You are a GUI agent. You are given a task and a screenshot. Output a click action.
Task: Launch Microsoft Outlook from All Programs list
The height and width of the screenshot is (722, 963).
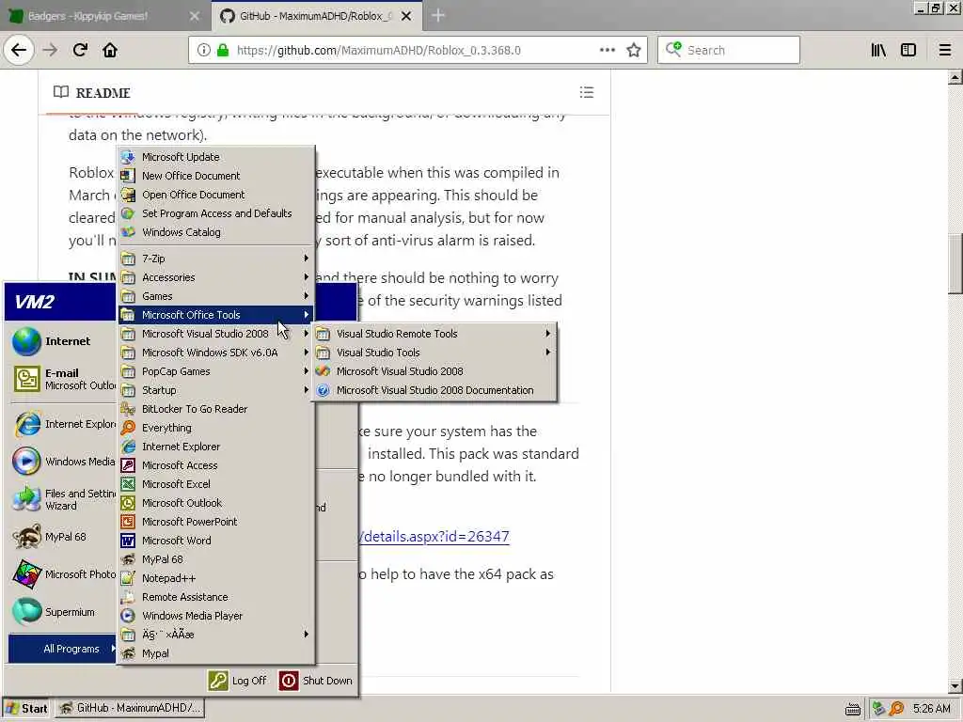[217, 503]
